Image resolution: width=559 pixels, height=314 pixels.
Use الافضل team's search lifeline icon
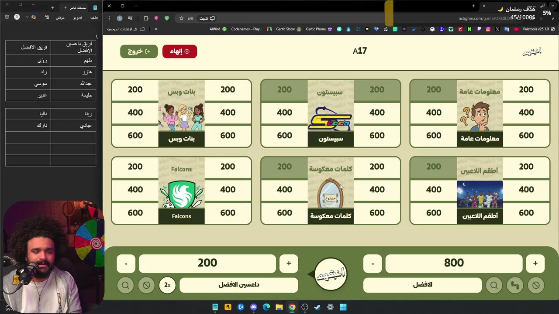tap(494, 285)
